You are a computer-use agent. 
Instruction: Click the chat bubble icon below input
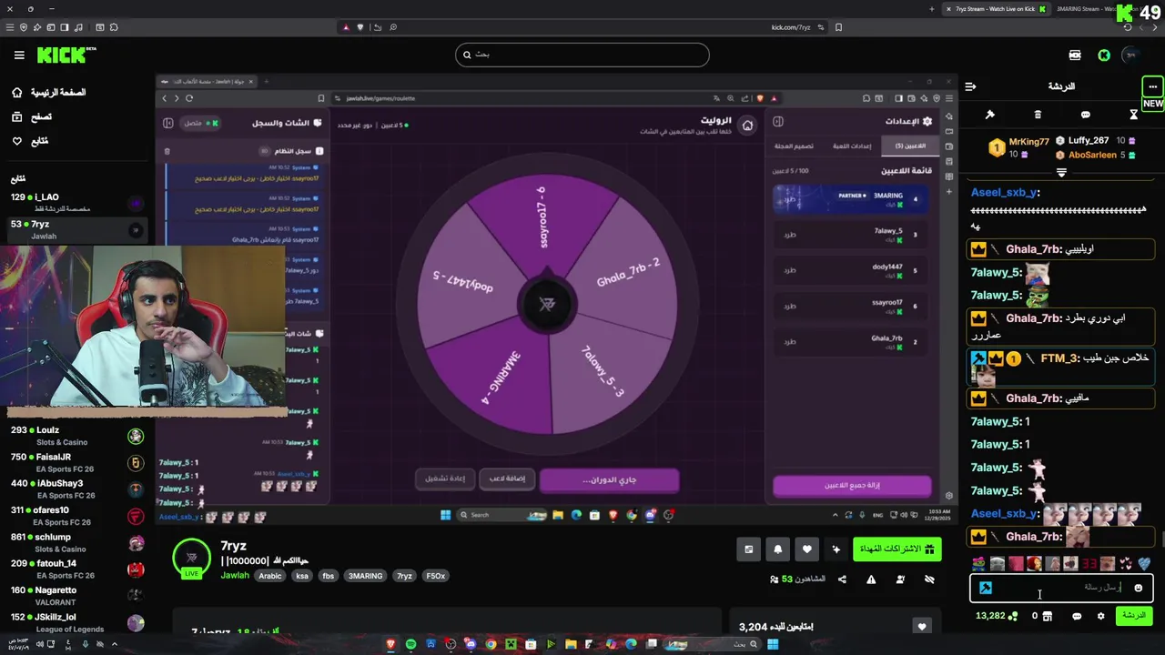[1077, 616]
